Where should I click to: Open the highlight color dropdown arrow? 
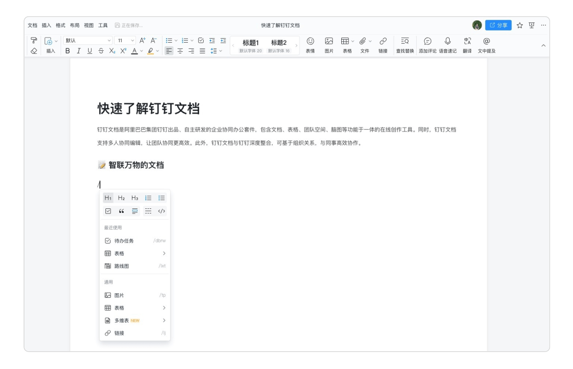pos(157,51)
